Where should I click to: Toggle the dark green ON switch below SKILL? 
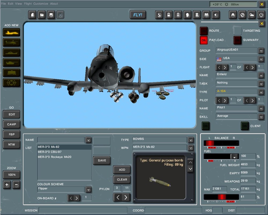[206, 126]
